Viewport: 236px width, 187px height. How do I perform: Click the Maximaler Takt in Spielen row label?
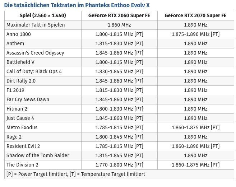coord(36,25)
